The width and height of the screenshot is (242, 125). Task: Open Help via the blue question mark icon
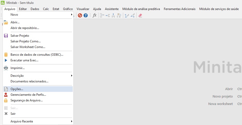(x=85, y=15)
